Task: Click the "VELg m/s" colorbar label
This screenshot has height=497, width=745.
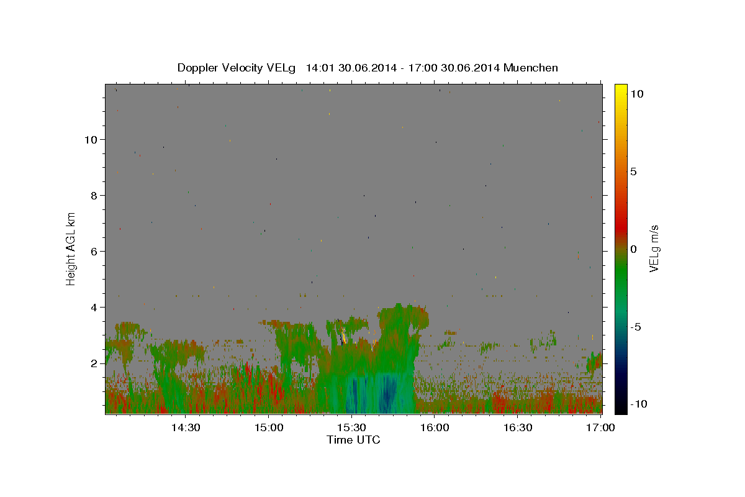Action: tap(654, 249)
